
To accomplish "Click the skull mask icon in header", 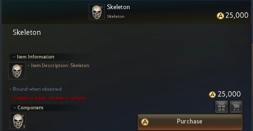I will tap(97, 12).
